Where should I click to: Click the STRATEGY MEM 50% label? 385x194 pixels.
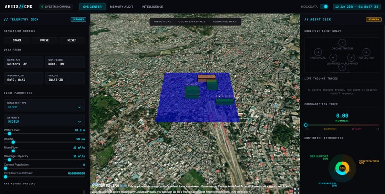coord(369,162)
